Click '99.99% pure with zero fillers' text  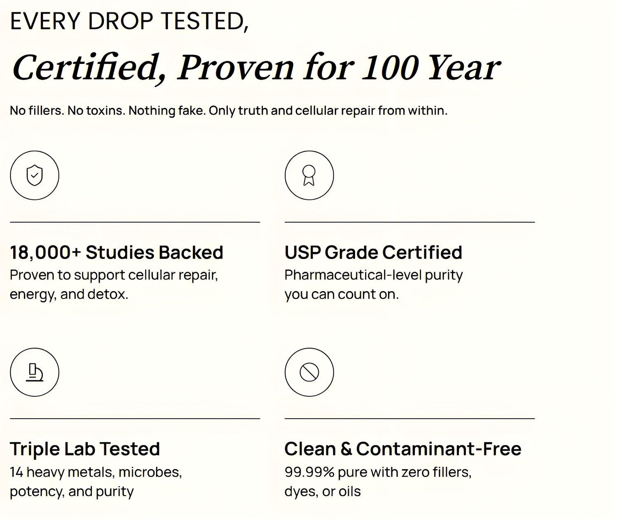click(x=378, y=472)
